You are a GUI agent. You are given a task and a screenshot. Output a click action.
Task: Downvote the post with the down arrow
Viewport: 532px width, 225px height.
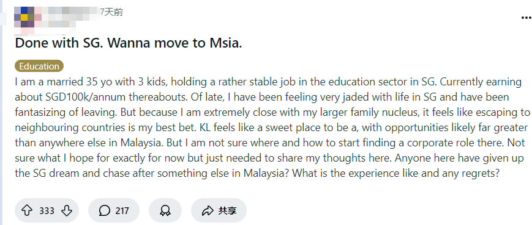coord(67,210)
